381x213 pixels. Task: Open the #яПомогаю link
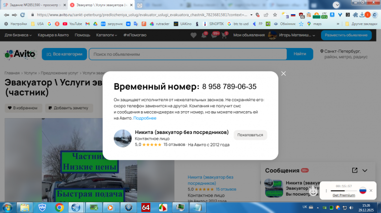[135, 35]
